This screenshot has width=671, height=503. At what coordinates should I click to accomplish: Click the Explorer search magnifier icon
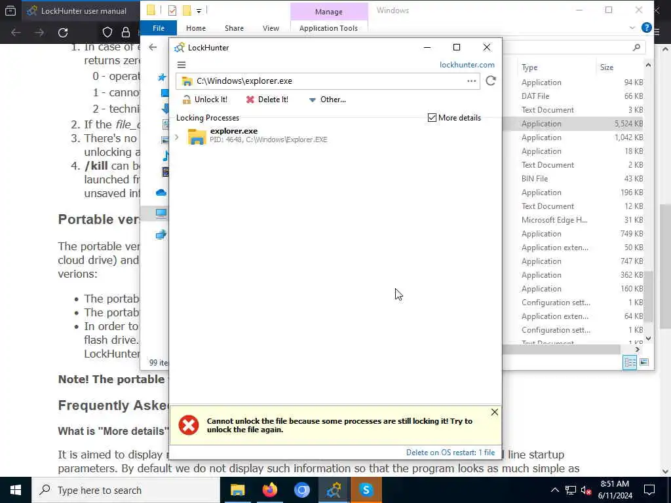636,47
